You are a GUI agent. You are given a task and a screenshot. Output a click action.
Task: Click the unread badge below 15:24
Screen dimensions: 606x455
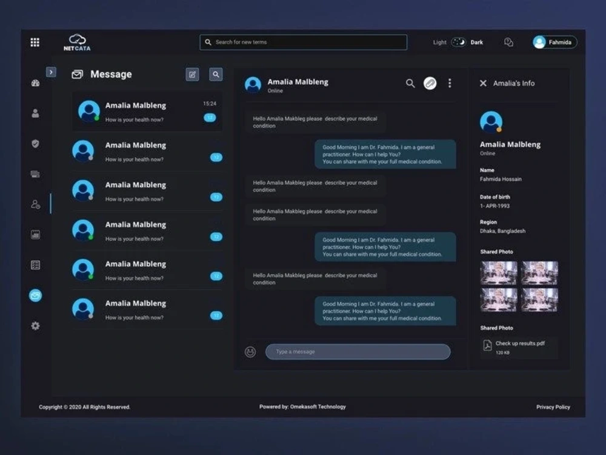click(x=210, y=118)
